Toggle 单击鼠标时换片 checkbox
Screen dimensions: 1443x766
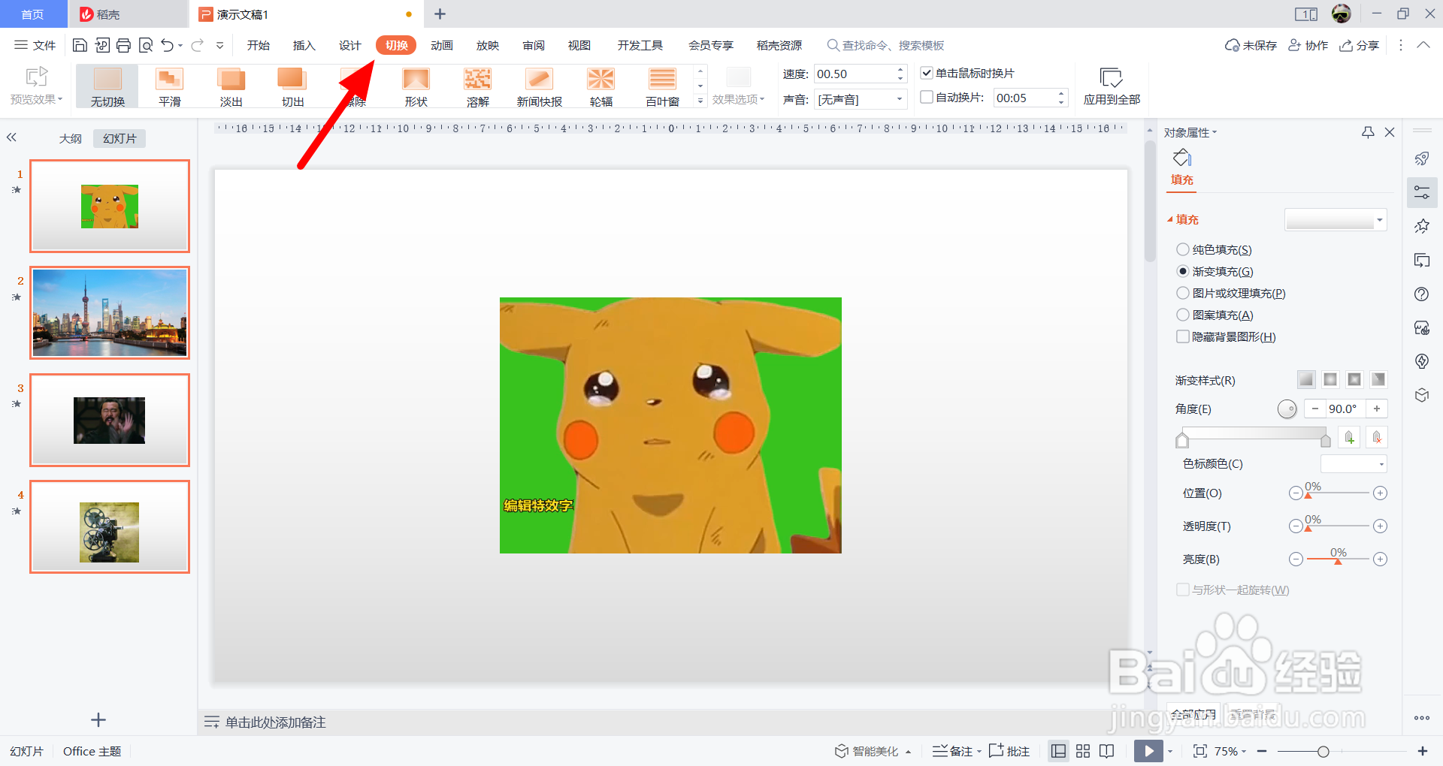point(927,73)
